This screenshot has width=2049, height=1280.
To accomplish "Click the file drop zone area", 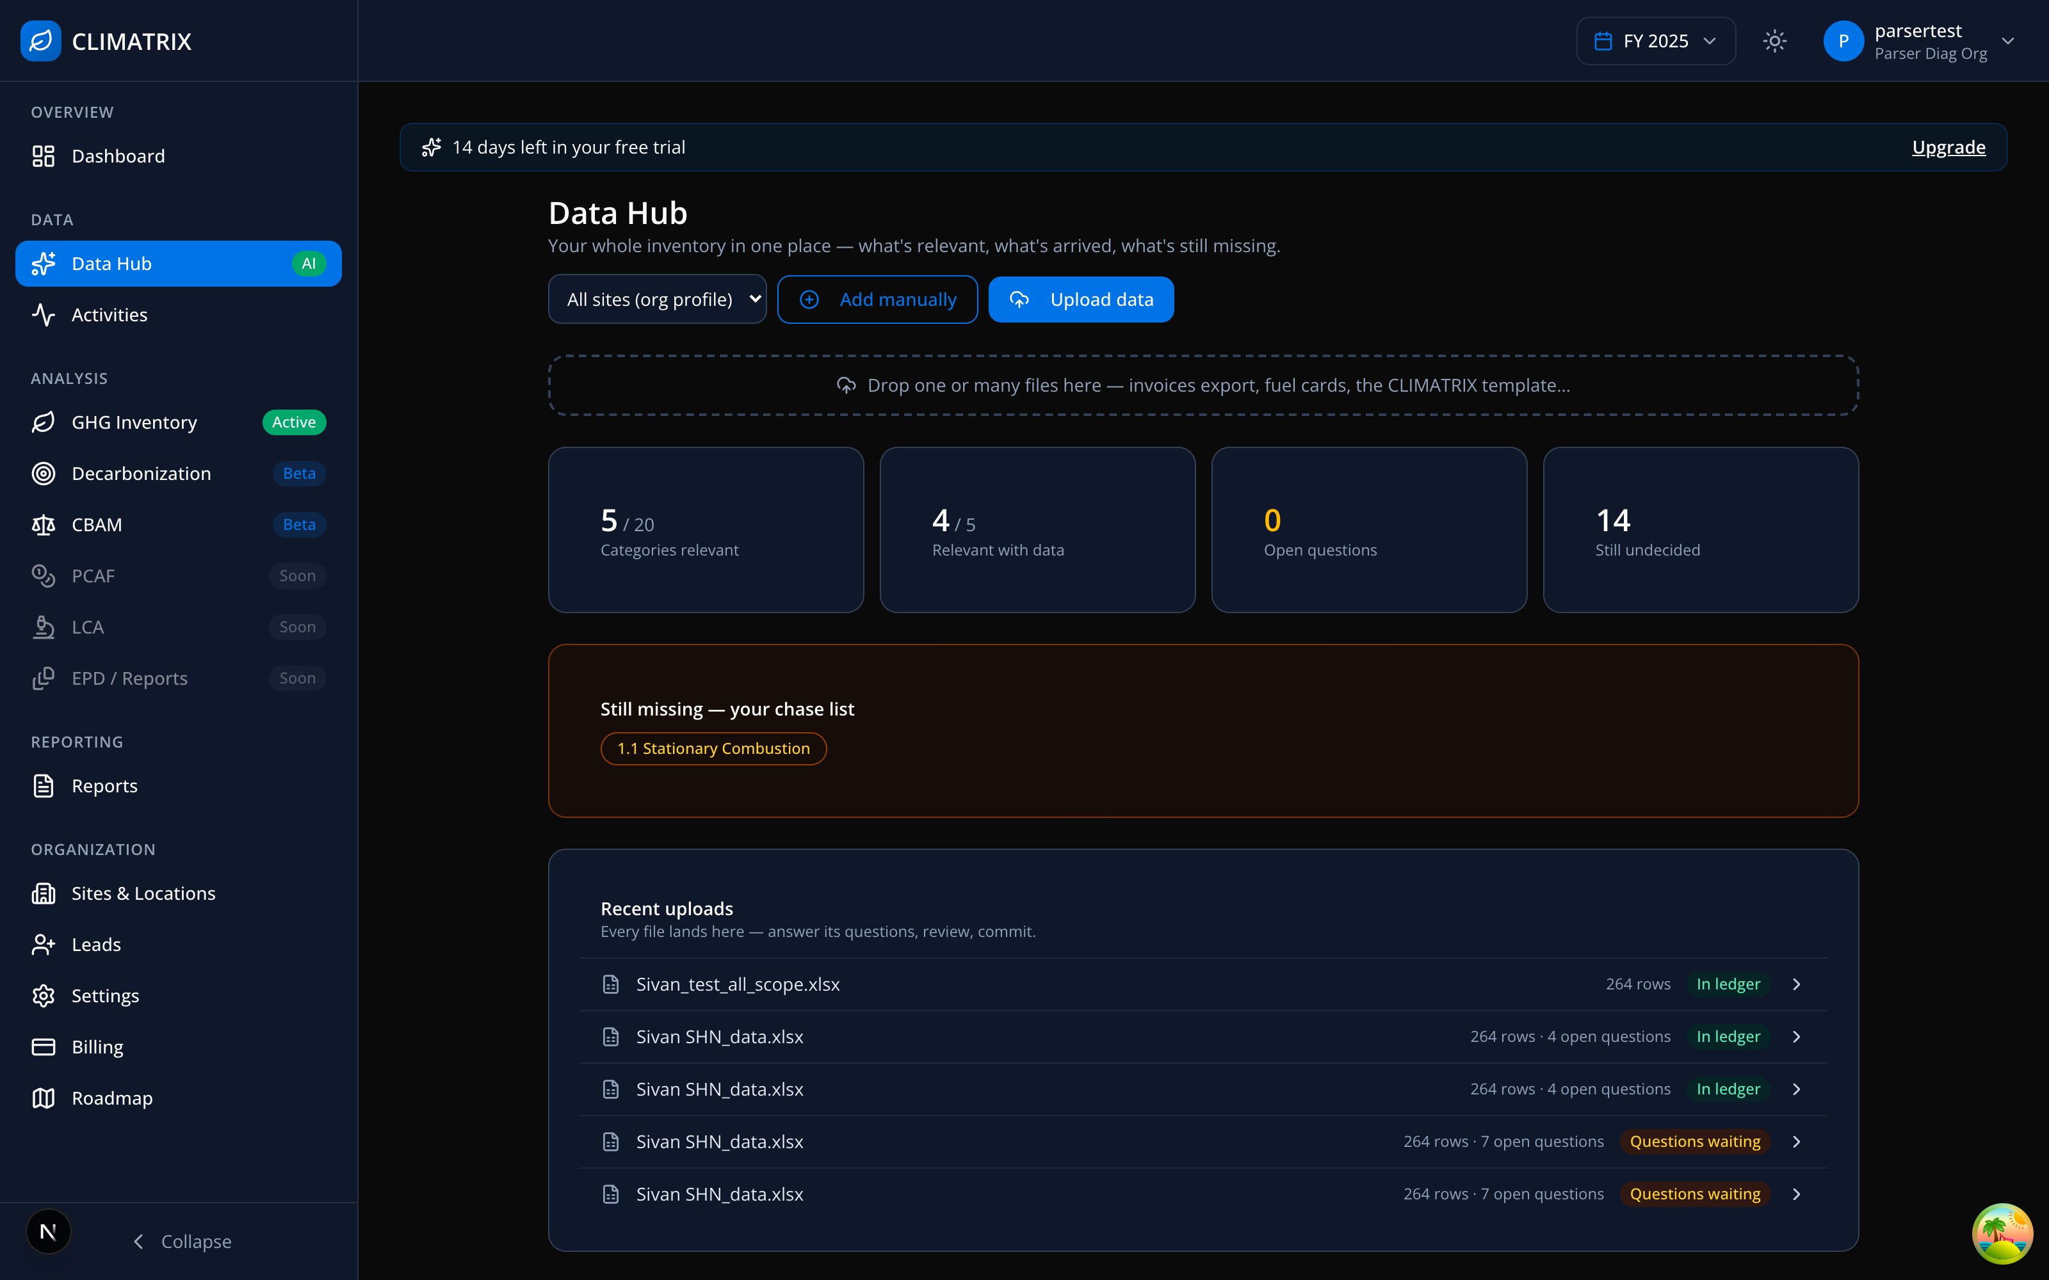I will click(1203, 385).
